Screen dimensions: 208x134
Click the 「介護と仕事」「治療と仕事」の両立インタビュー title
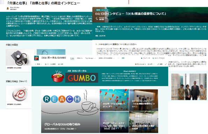tap(43, 3)
